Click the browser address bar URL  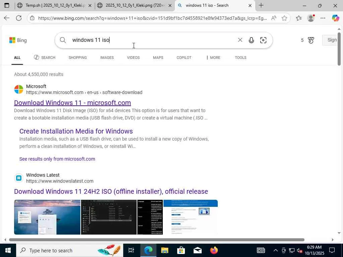[152, 18]
